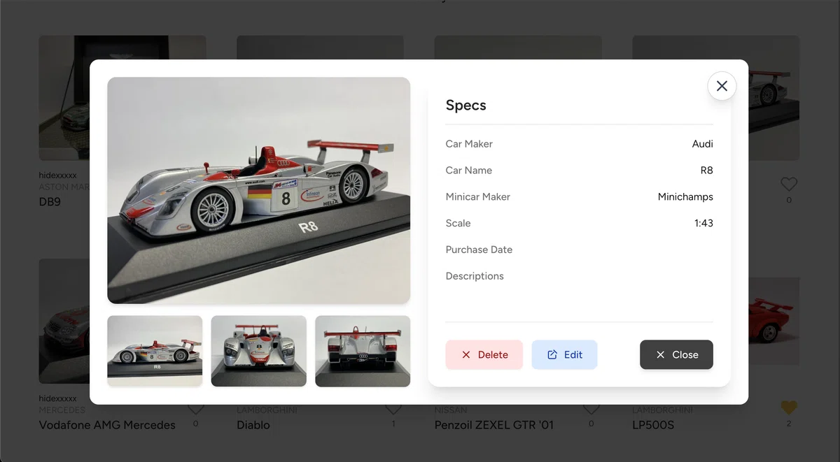Click the 'Specs' heading
The image size is (840, 462).
(466, 106)
